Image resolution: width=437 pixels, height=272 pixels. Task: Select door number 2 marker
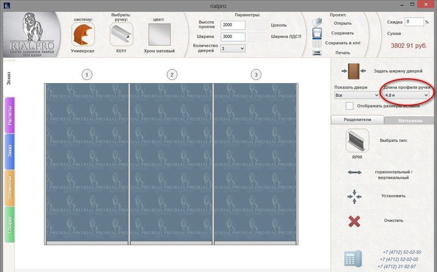coord(172,75)
